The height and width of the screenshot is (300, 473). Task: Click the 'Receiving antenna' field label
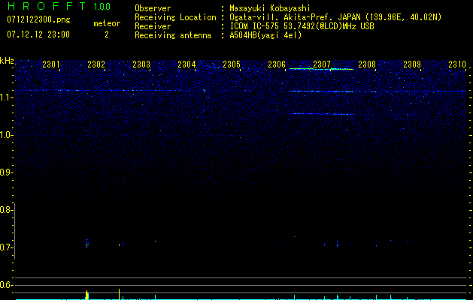[173, 35]
